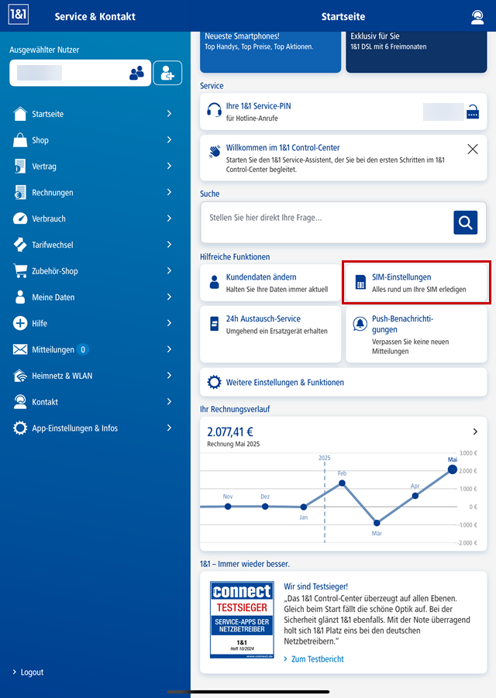This screenshot has height=698, width=496.
Task: Click the Shop bag icon
Action: 20,140
